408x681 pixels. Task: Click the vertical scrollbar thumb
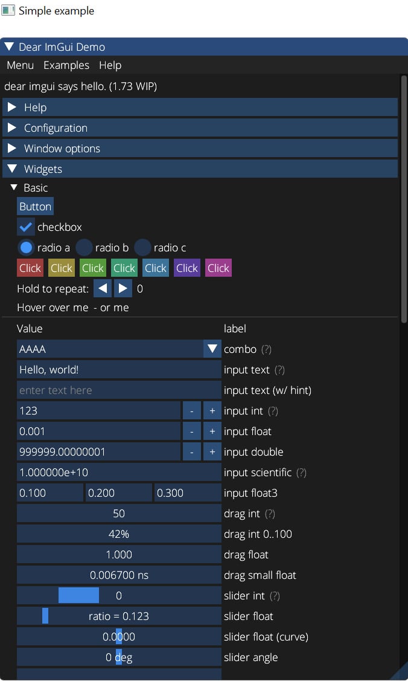click(x=404, y=199)
